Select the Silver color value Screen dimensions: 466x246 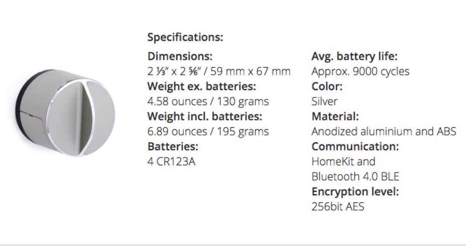[324, 102]
